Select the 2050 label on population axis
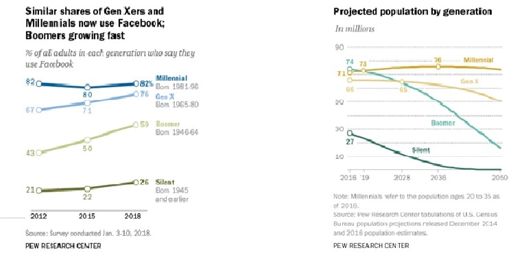522x261 pixels. tap(499, 178)
